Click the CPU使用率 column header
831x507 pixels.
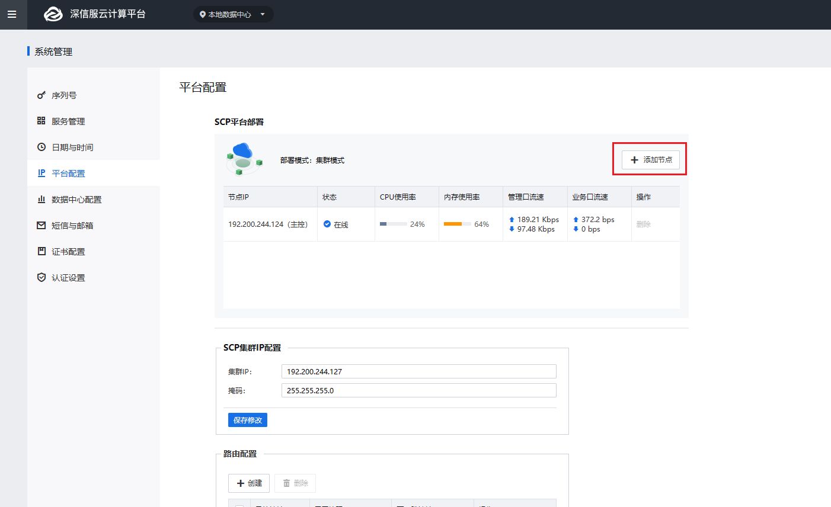point(407,197)
